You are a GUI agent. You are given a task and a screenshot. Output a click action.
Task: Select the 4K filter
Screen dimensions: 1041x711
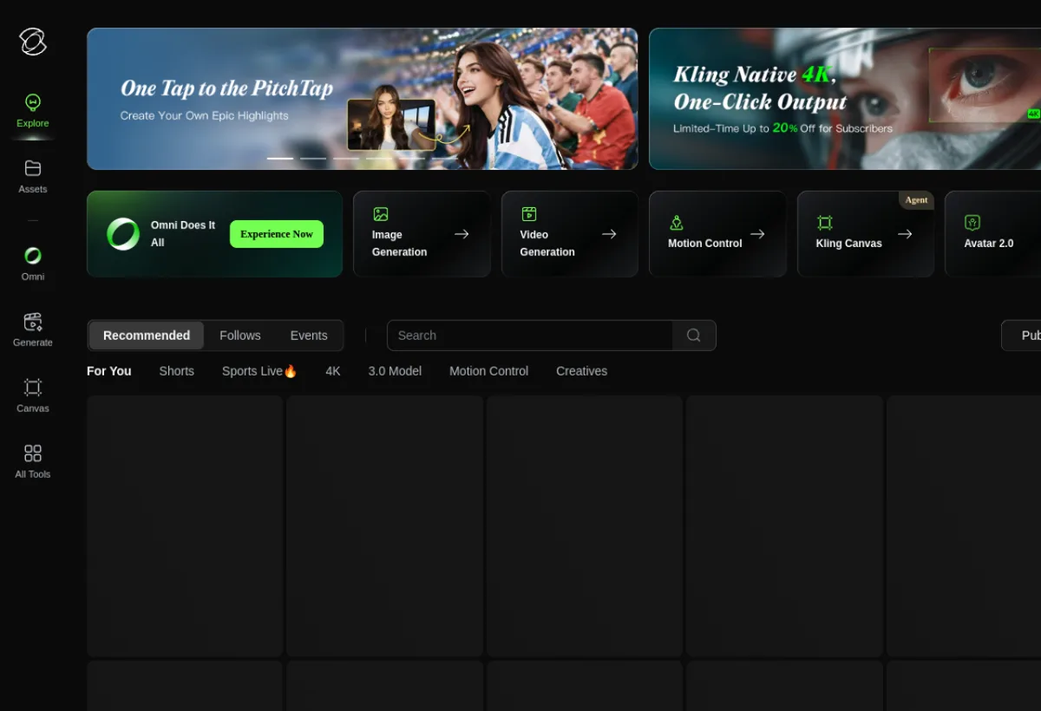(x=333, y=371)
